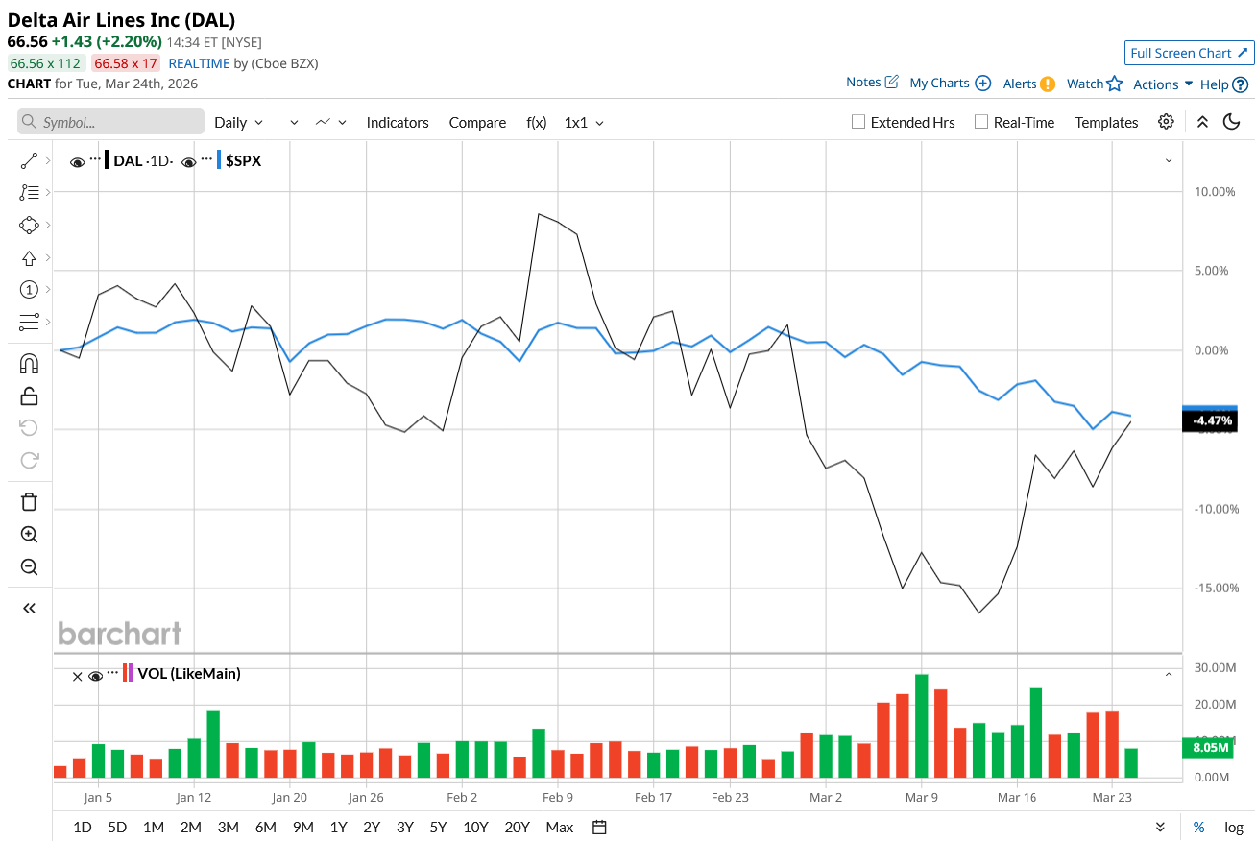This screenshot has height=841, width=1256.
Task: Click the $SPX blue color swatch
Action: point(218,160)
